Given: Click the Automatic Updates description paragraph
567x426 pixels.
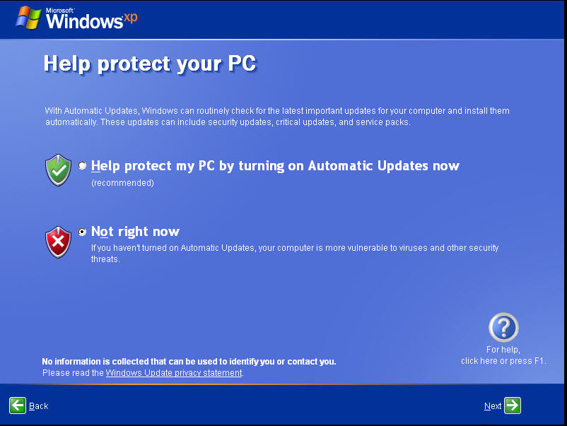Looking at the screenshot, I should pyautogui.click(x=277, y=117).
